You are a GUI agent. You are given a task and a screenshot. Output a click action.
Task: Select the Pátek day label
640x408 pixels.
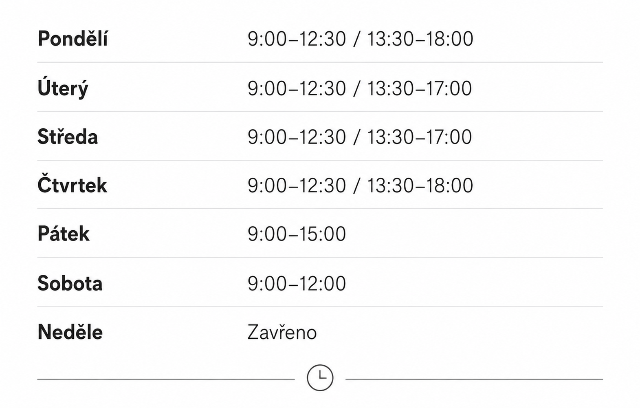click(x=63, y=234)
